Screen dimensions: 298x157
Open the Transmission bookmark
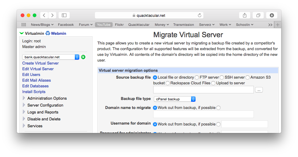point(184,25)
